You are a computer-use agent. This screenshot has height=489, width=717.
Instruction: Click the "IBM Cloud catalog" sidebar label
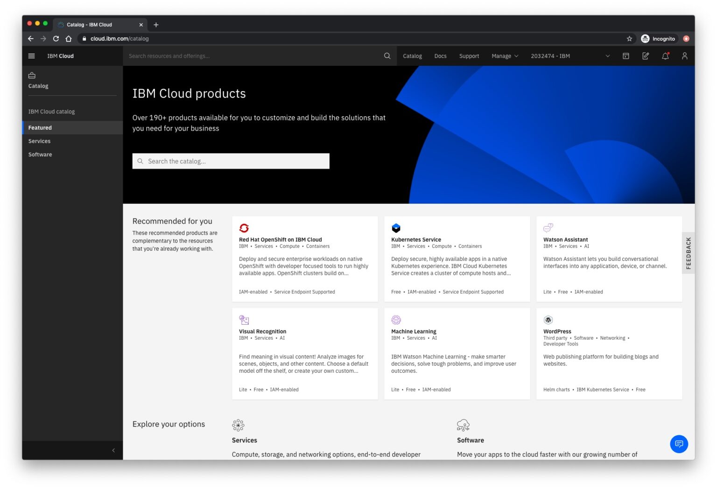point(51,112)
